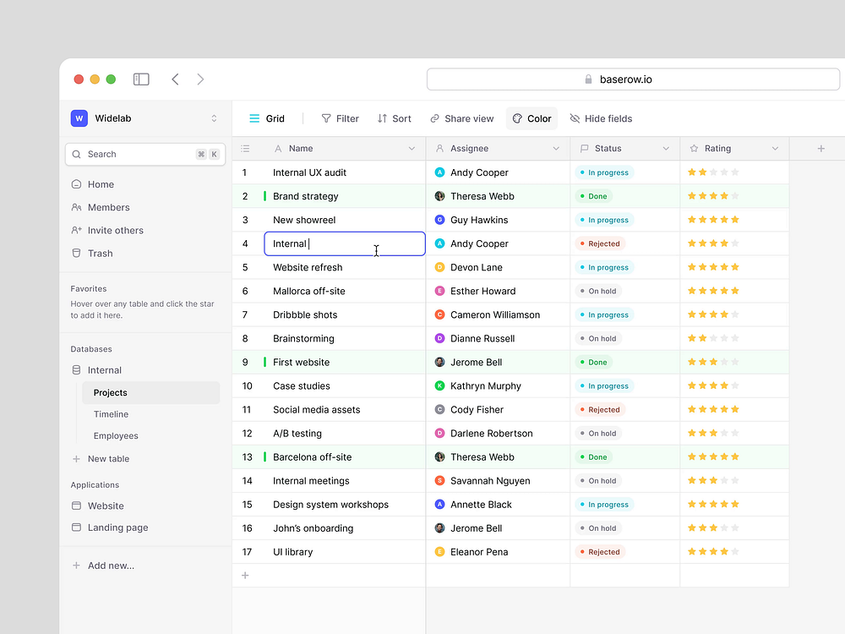Viewport: 845px width, 634px height.
Task: Select the Grid view icon
Action: coord(253,118)
